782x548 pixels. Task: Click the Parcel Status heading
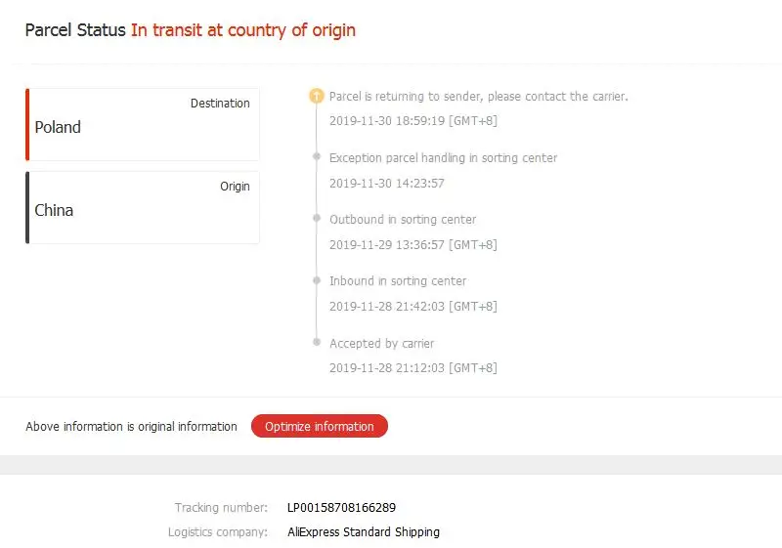pos(75,30)
